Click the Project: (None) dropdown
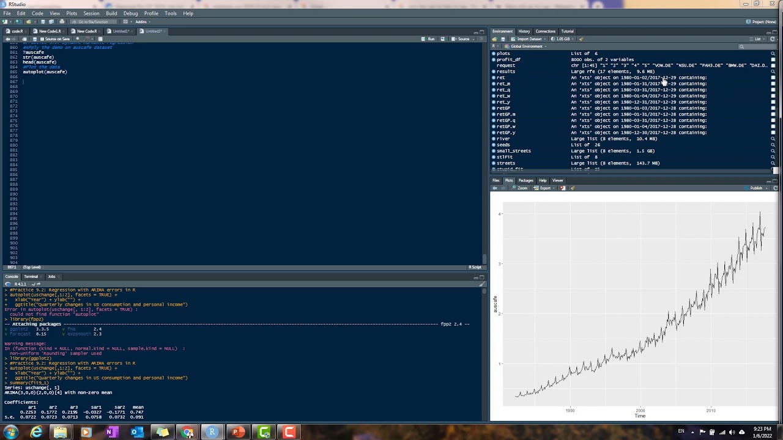Viewport: 783px width, 440px height. point(760,21)
